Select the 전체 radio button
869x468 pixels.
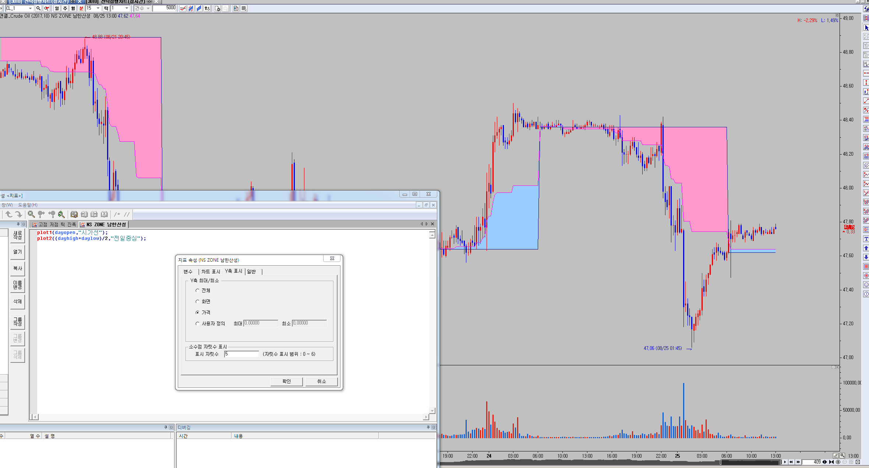point(198,291)
